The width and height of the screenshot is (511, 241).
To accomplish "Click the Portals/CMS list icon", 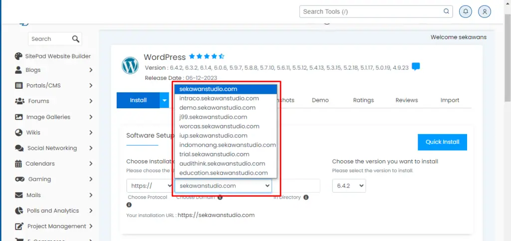I will [19, 85].
